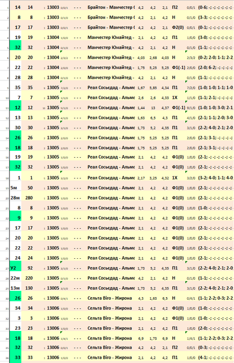
Task: Click the bet type cell "Ф2(0)"
Action: click(177, 27)
